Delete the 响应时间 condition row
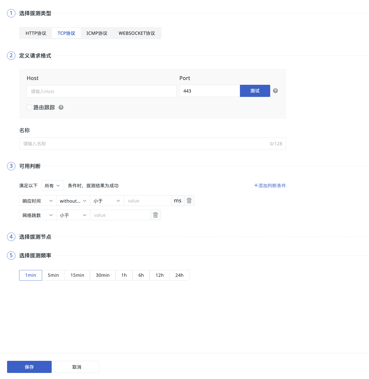Viewport: 369px width, 379px height. pos(189,201)
